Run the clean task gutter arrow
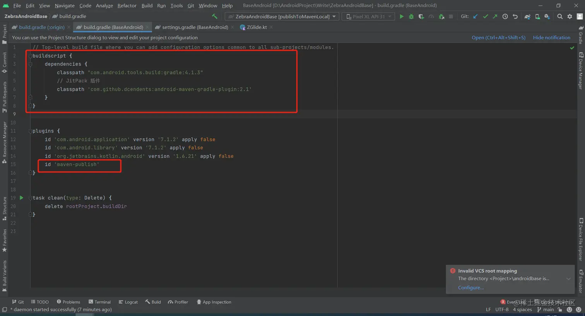The height and width of the screenshot is (316, 585). click(x=22, y=198)
